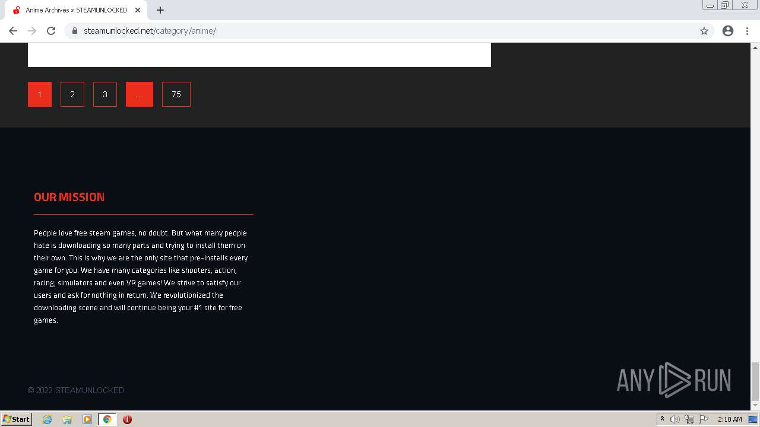Open a new browser tab
Viewport: 760px width, 427px height.
pos(160,10)
